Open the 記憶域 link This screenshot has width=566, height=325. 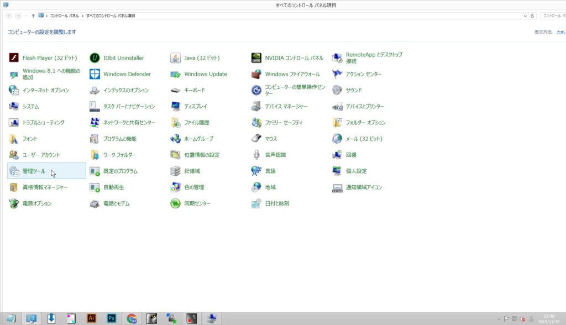[192, 171]
